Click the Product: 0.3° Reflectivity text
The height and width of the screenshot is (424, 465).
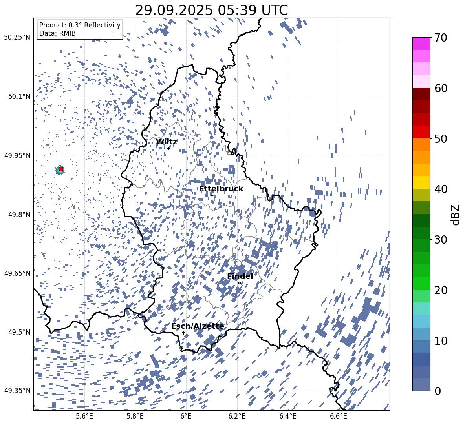(x=80, y=25)
